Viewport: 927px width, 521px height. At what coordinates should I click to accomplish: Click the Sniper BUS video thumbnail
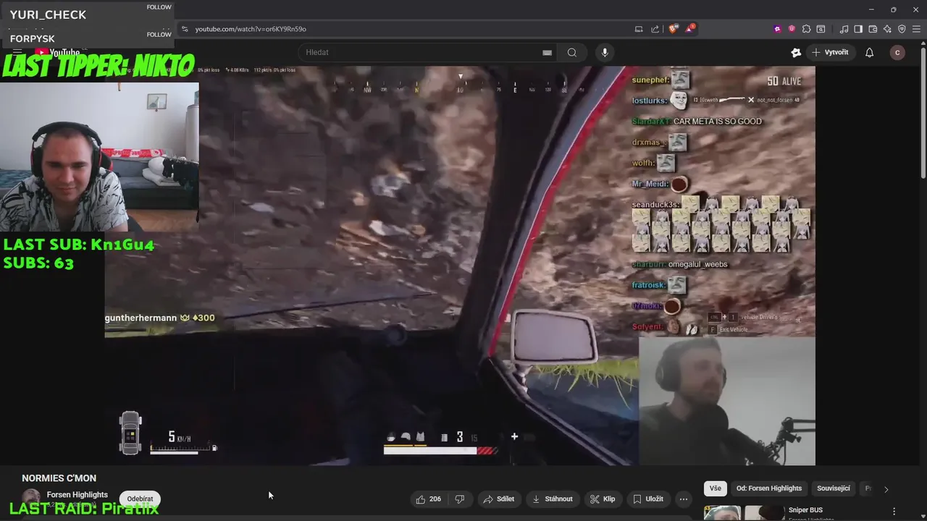pos(744,512)
